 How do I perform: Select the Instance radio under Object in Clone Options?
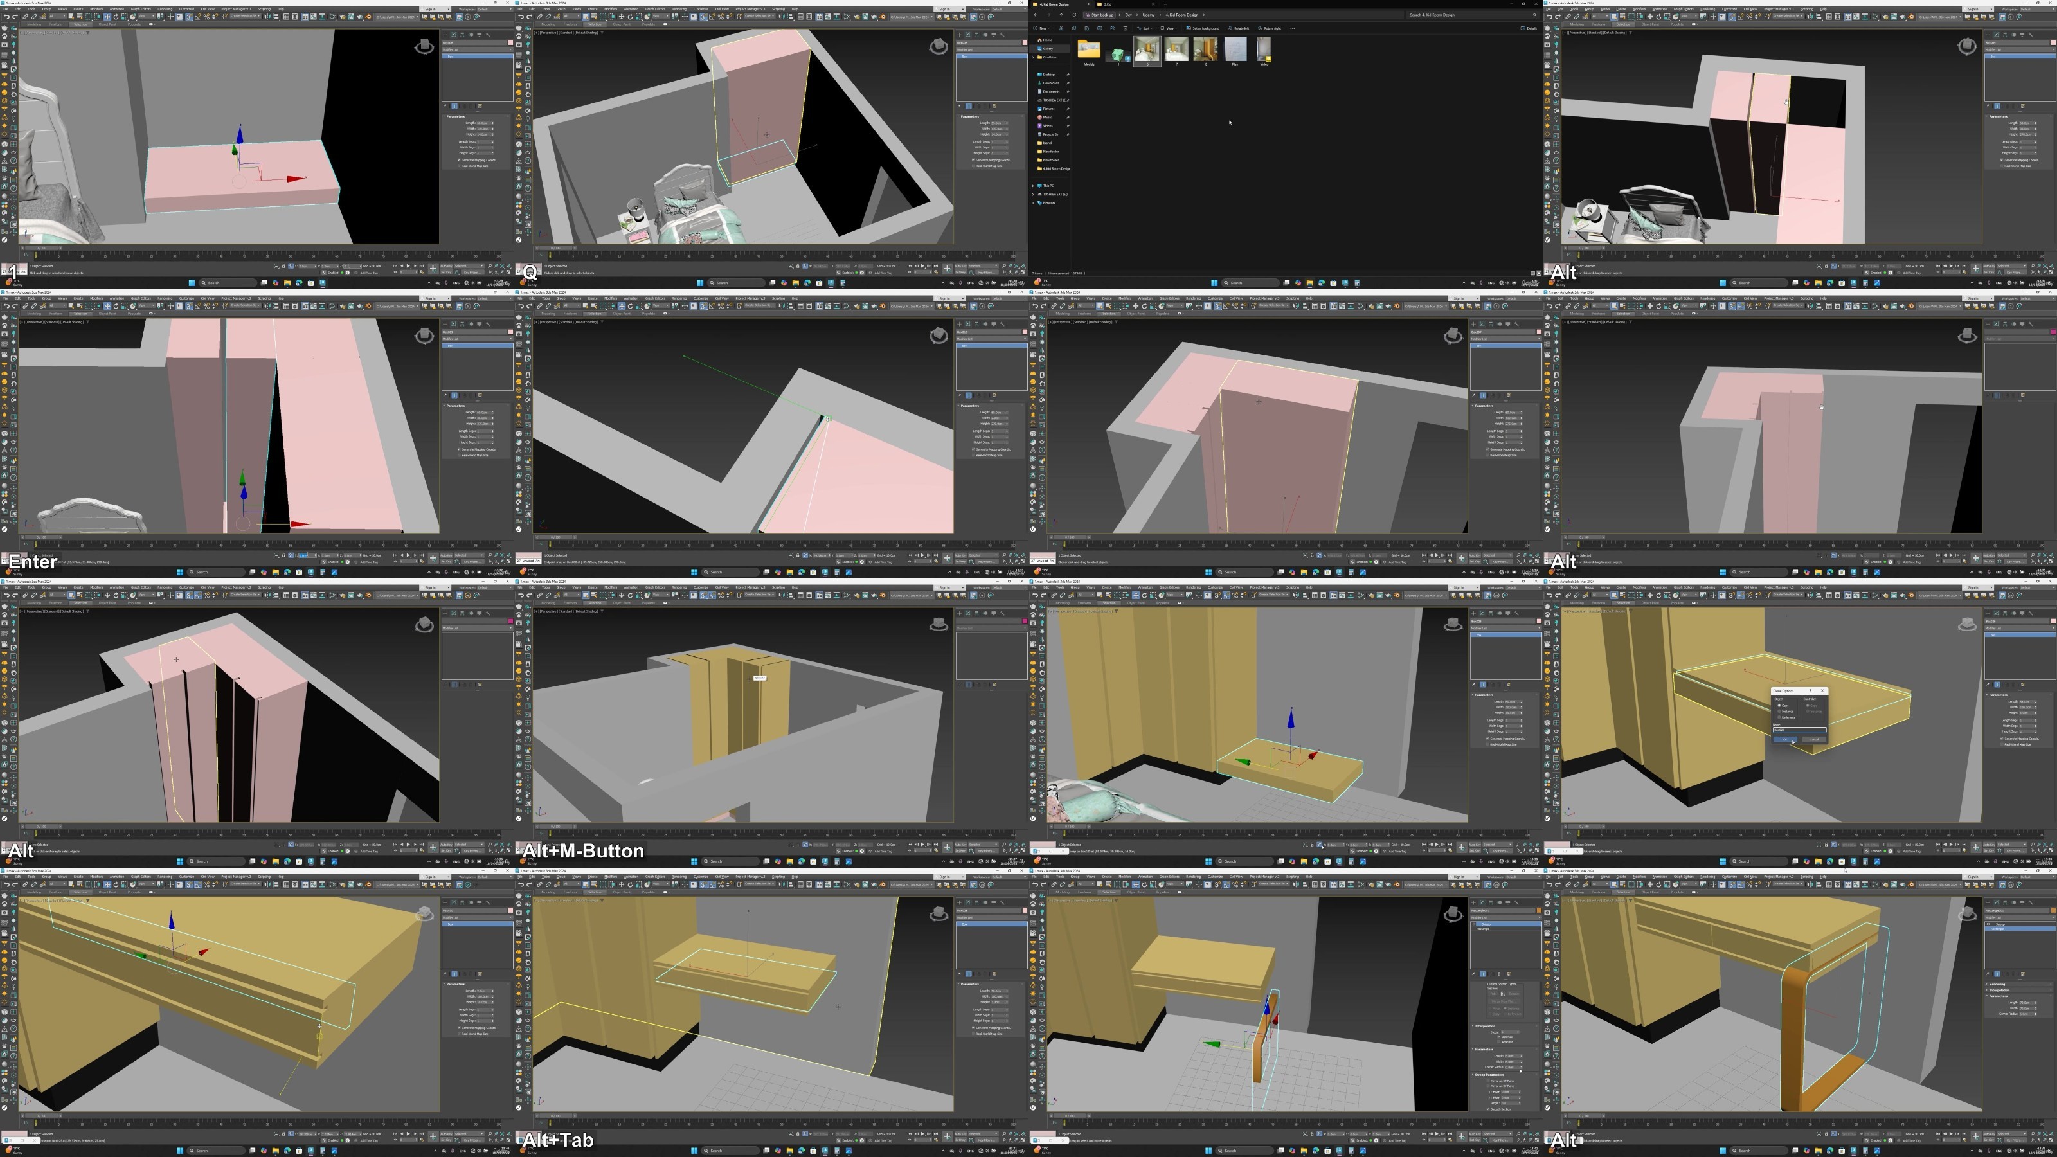(1780, 712)
